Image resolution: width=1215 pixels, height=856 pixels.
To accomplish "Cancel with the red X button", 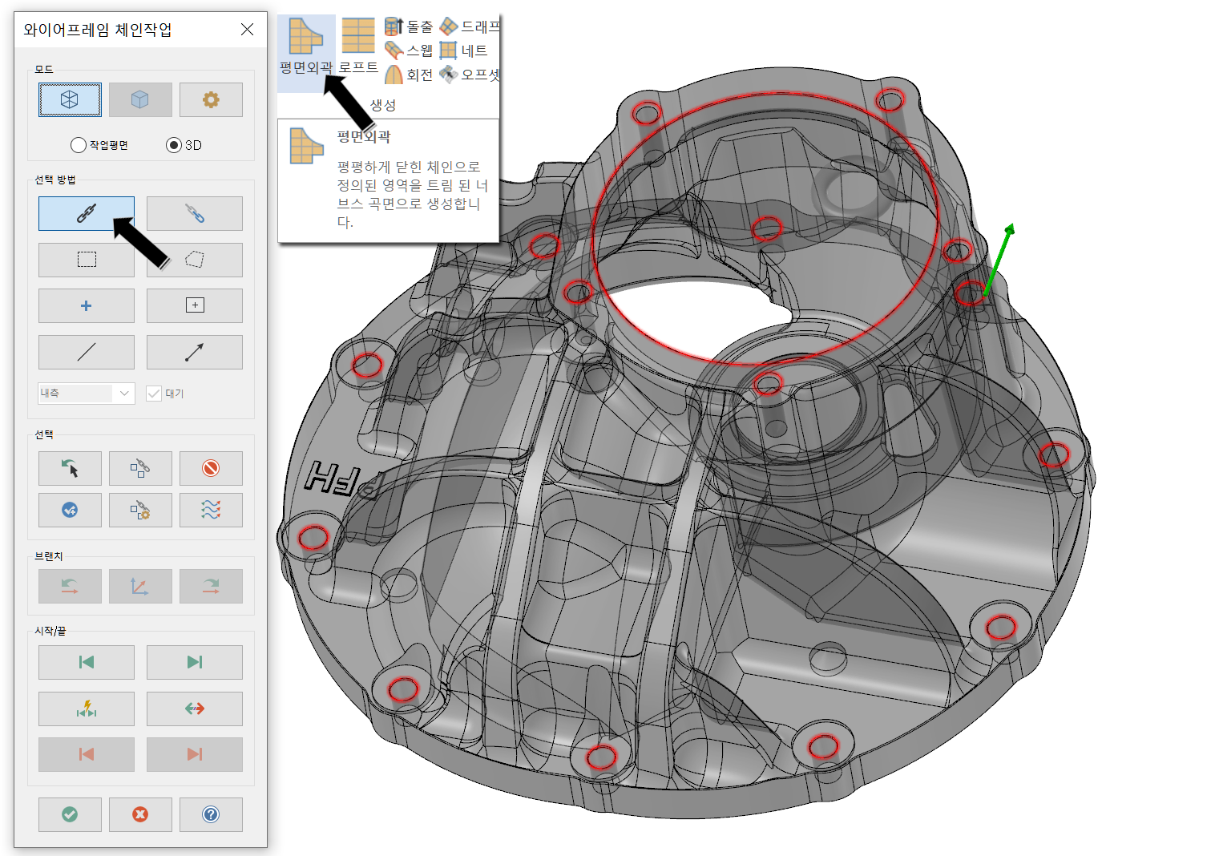I will click(x=140, y=814).
